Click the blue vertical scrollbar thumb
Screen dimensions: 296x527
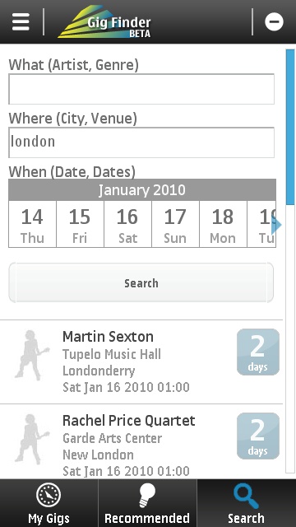pyautogui.click(x=290, y=127)
